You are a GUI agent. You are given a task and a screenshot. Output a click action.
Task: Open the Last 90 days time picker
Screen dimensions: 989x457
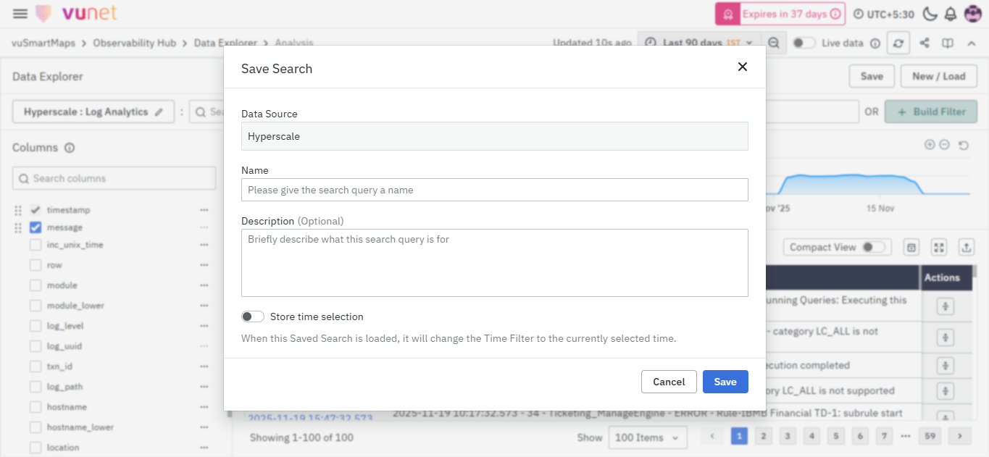tap(699, 43)
